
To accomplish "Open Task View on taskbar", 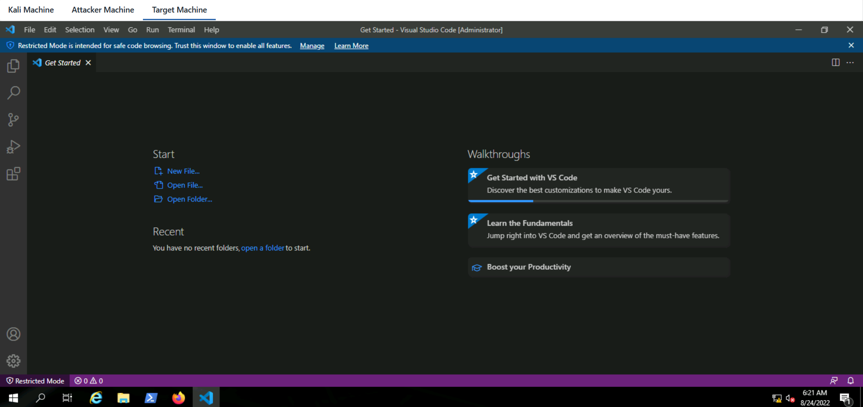I will 67,398.
